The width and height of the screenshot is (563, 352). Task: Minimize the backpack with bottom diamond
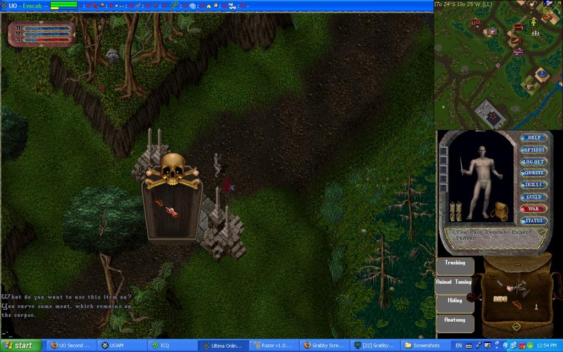coord(516,327)
